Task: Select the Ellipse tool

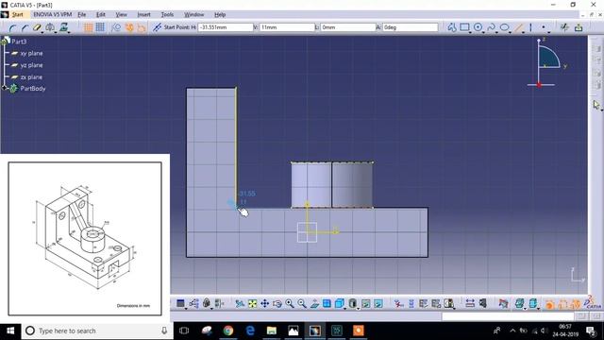Action: pos(504,27)
